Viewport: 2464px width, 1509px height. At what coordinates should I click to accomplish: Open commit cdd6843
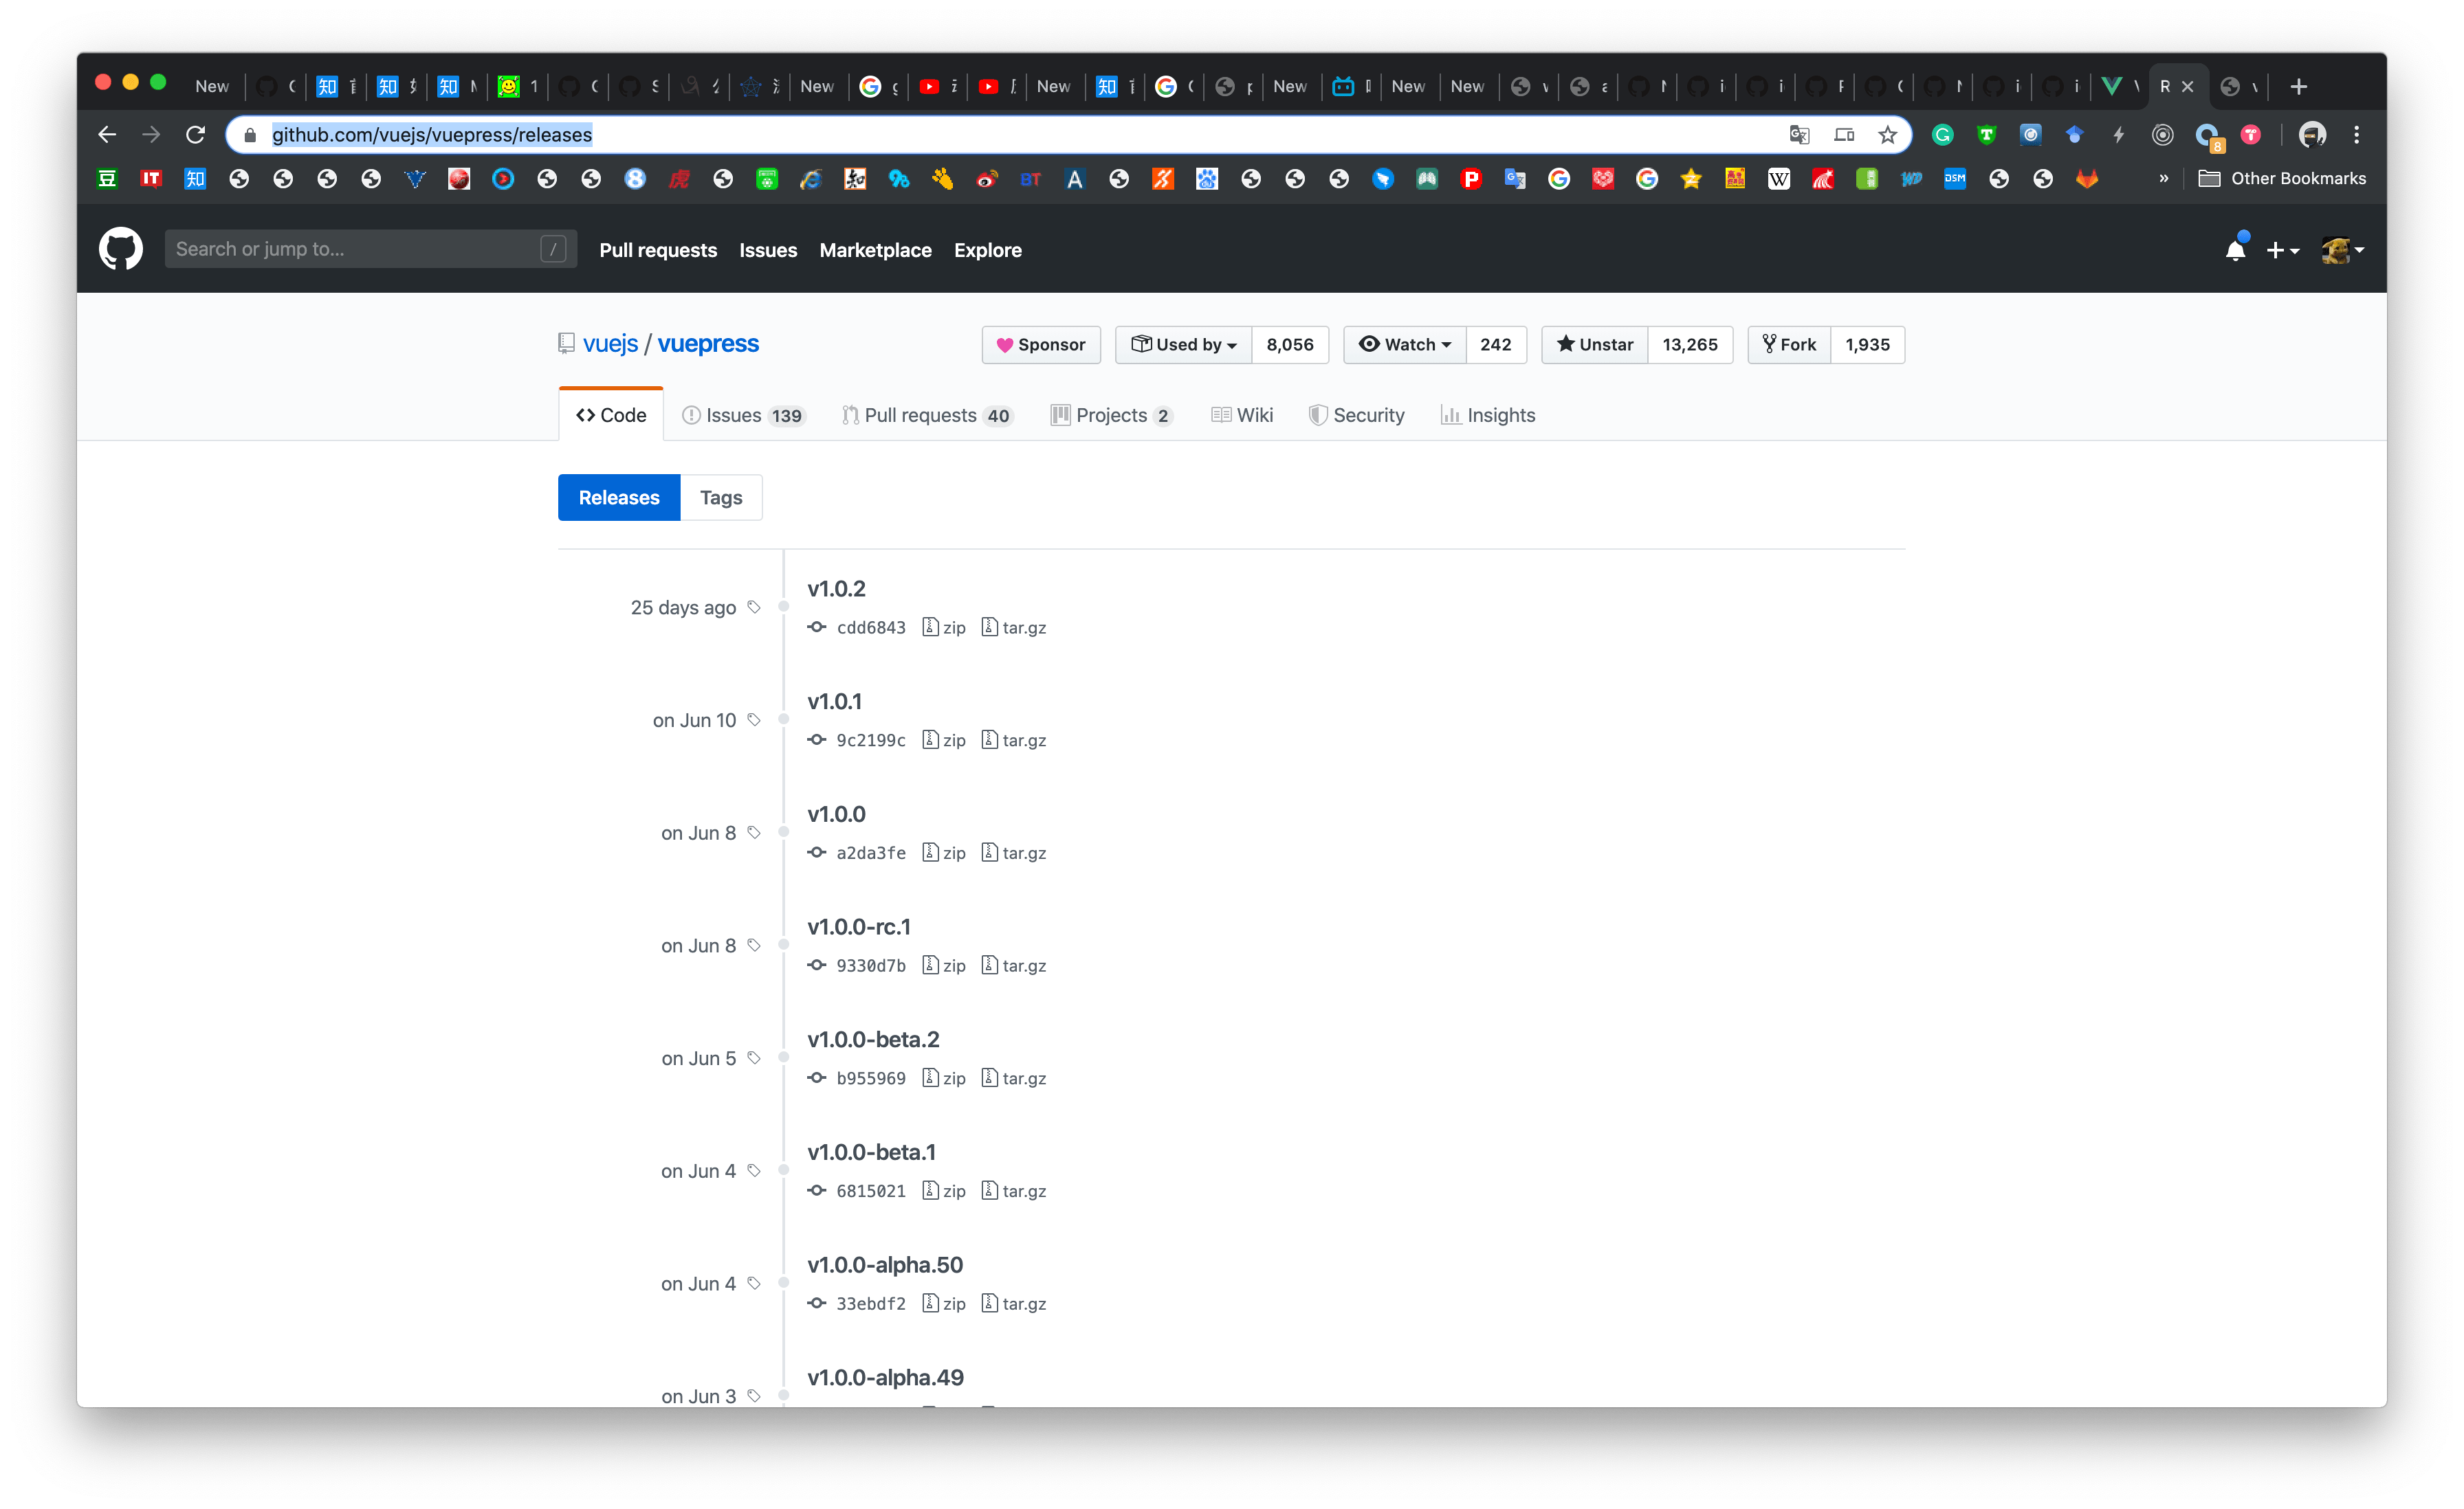(870, 627)
